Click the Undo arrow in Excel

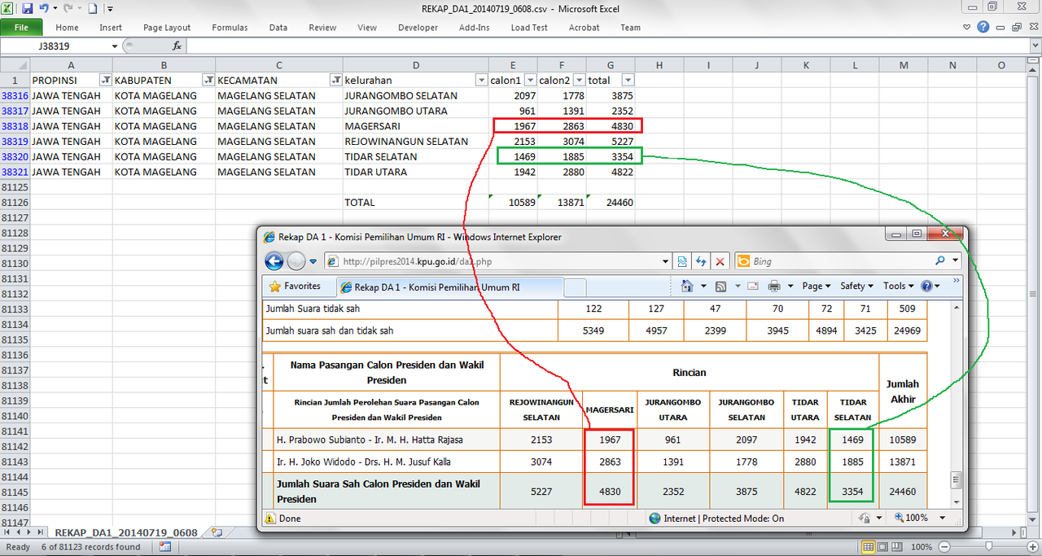44,9
